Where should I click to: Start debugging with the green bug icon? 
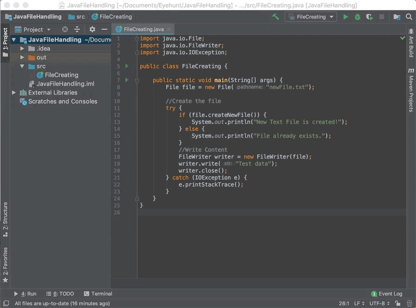[x=357, y=17]
